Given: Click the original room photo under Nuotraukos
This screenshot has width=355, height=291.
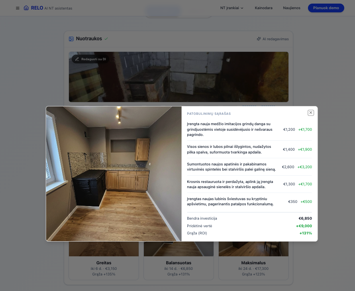Looking at the screenshot, I should [x=178, y=77].
